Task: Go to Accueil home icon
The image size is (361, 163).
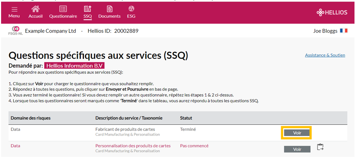Action: (35, 9)
